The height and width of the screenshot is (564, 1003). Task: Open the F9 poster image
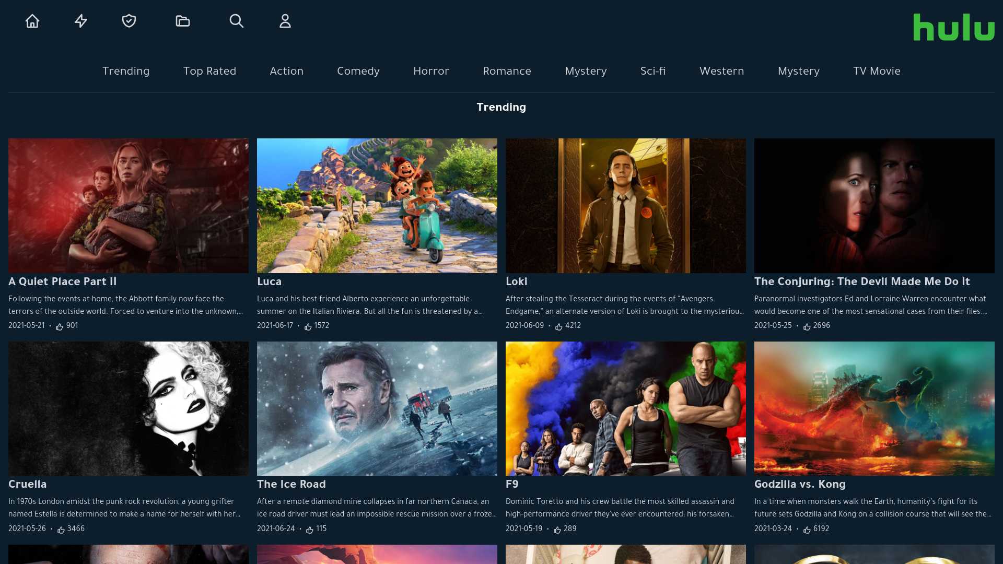click(x=626, y=408)
